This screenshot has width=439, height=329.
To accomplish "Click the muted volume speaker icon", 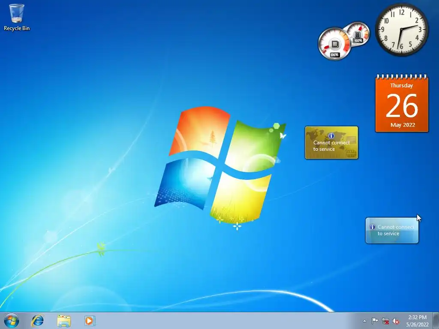I will pyautogui.click(x=396, y=321).
